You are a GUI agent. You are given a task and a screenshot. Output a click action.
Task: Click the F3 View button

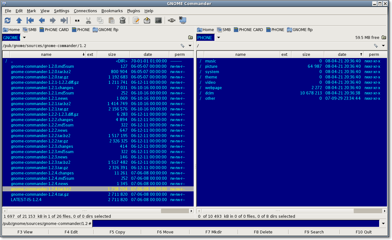coord(25,232)
